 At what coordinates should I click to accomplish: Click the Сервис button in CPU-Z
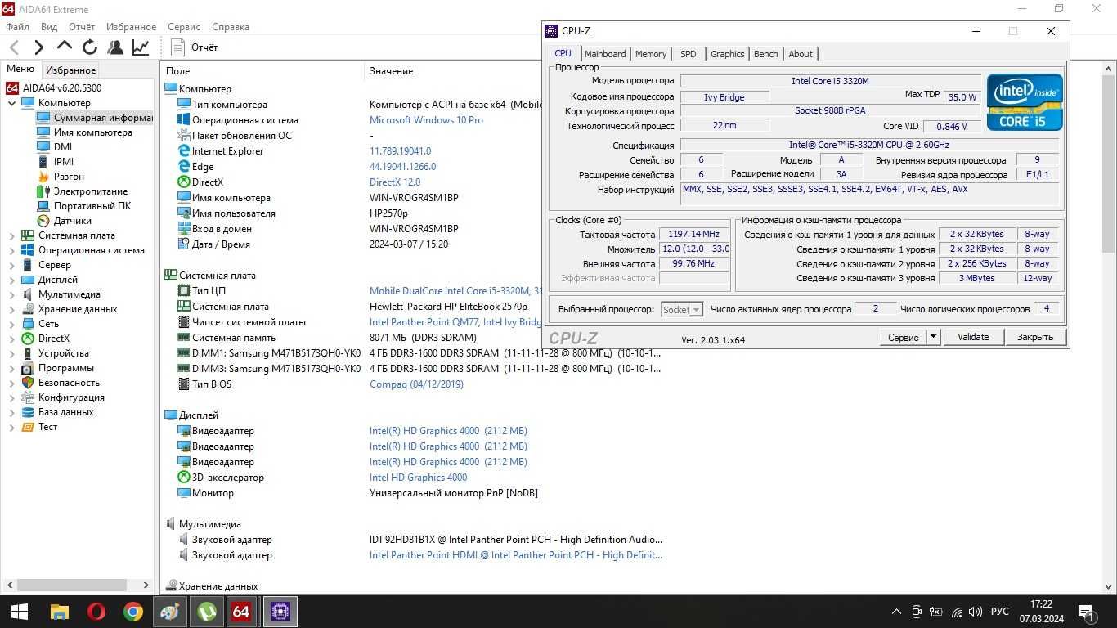(x=904, y=337)
